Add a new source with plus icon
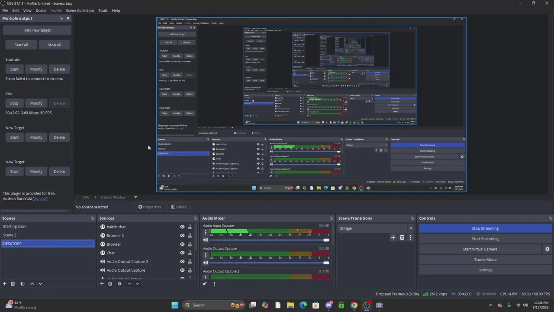Viewport: 554px width, 312px height. pyautogui.click(x=102, y=284)
